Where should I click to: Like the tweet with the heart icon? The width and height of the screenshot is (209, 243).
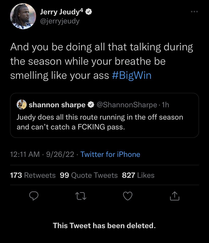point(128,196)
